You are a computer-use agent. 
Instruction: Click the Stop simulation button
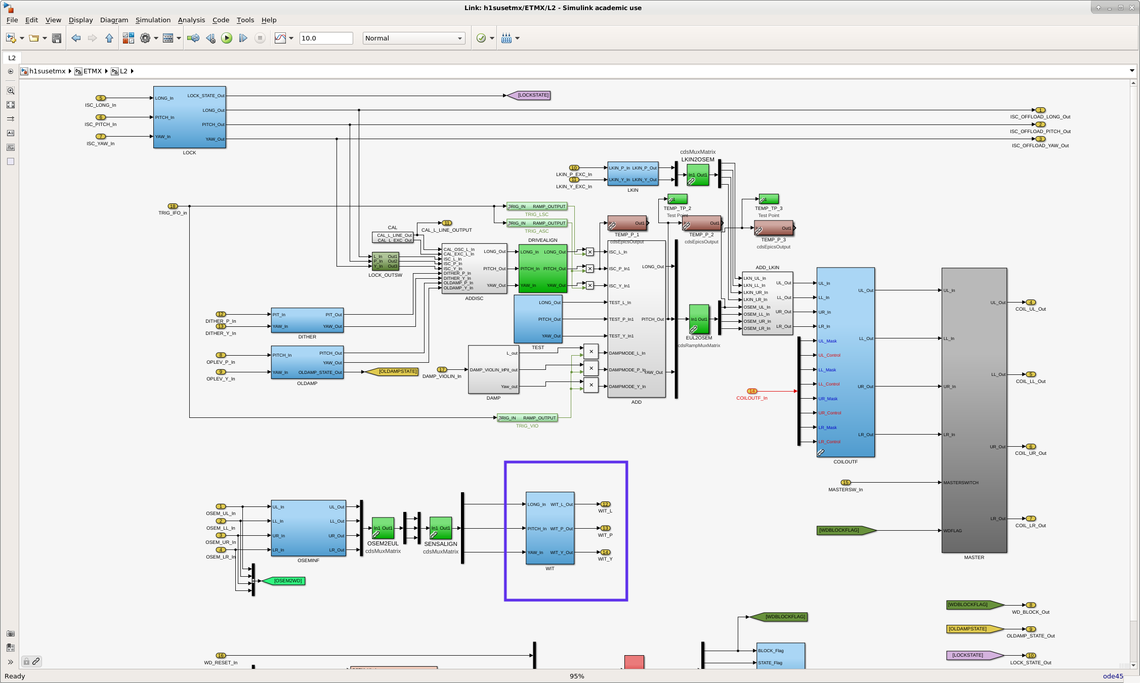(260, 38)
